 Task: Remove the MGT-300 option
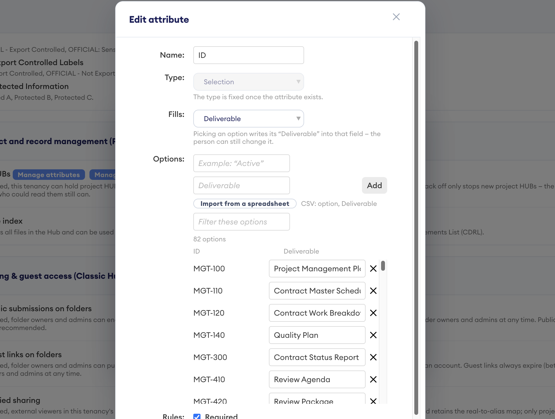(373, 357)
